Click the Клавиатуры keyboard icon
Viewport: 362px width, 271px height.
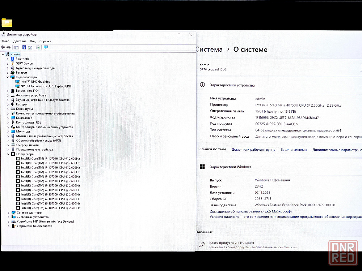point(13,109)
